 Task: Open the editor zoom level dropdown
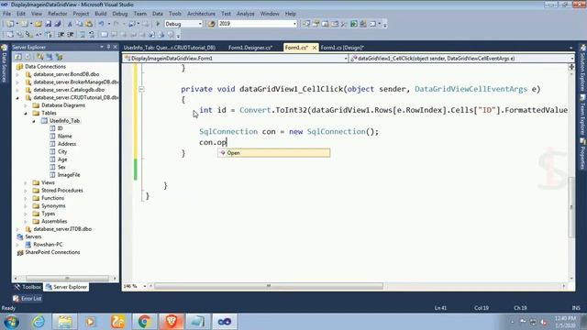pyautogui.click(x=145, y=286)
